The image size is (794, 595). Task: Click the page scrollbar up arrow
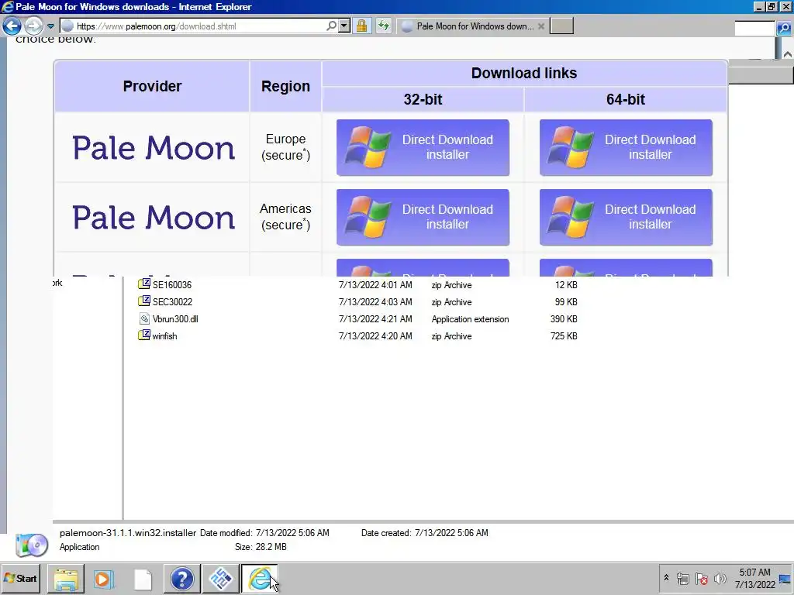pyautogui.click(x=788, y=53)
